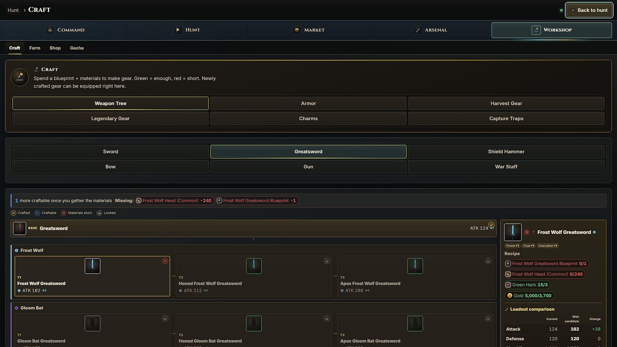Click crafted checkmark on base Greatsword row
Image resolution: width=617 pixels, height=347 pixels.
491,225
